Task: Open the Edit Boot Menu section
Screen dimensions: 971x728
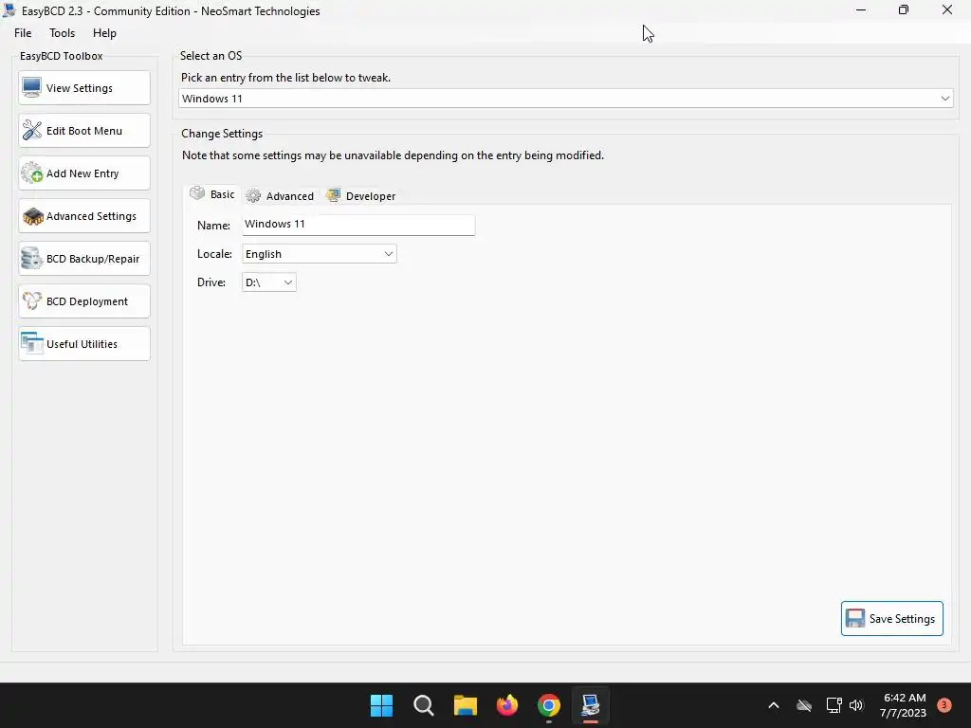Action: [x=84, y=131]
